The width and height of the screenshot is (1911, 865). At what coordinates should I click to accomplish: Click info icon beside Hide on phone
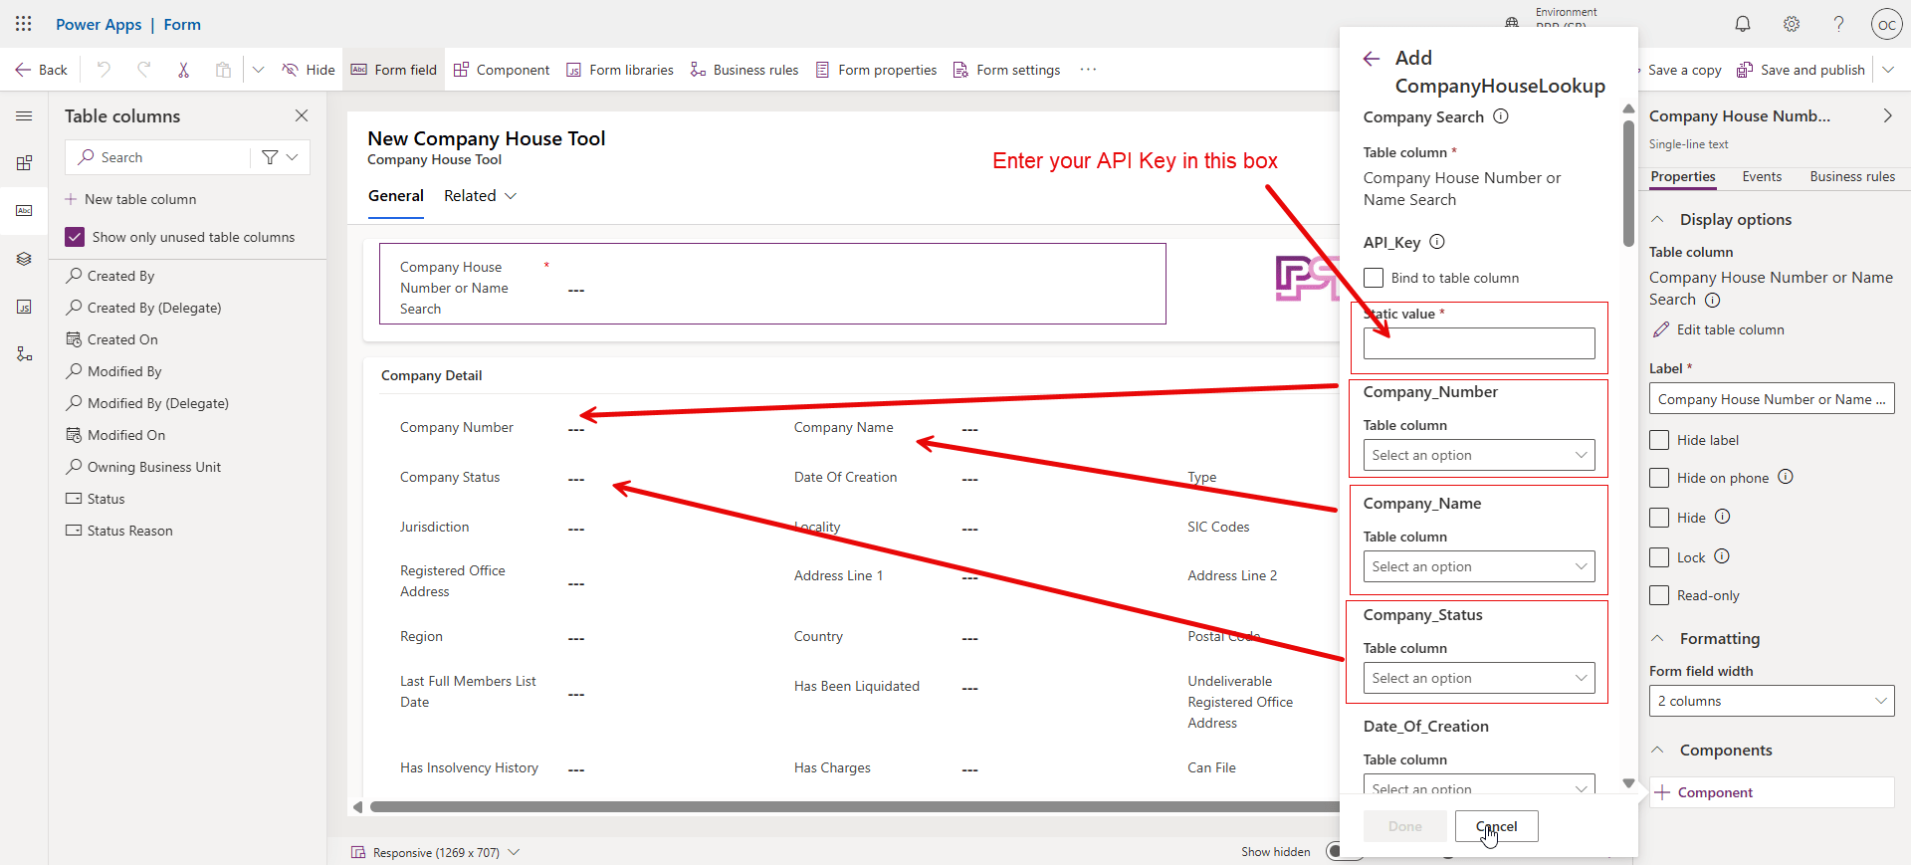(1786, 477)
